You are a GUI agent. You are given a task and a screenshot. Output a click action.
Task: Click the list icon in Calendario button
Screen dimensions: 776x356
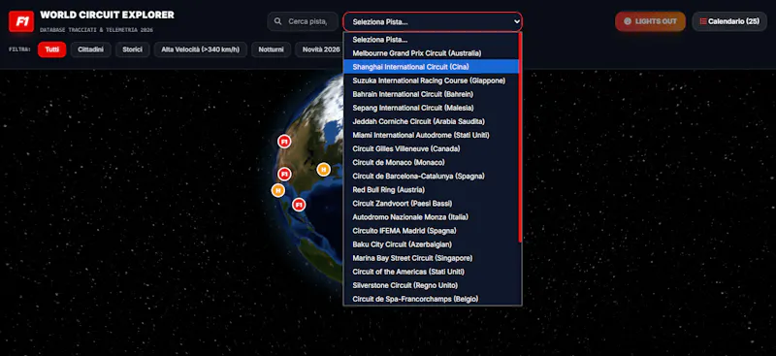pyautogui.click(x=702, y=21)
